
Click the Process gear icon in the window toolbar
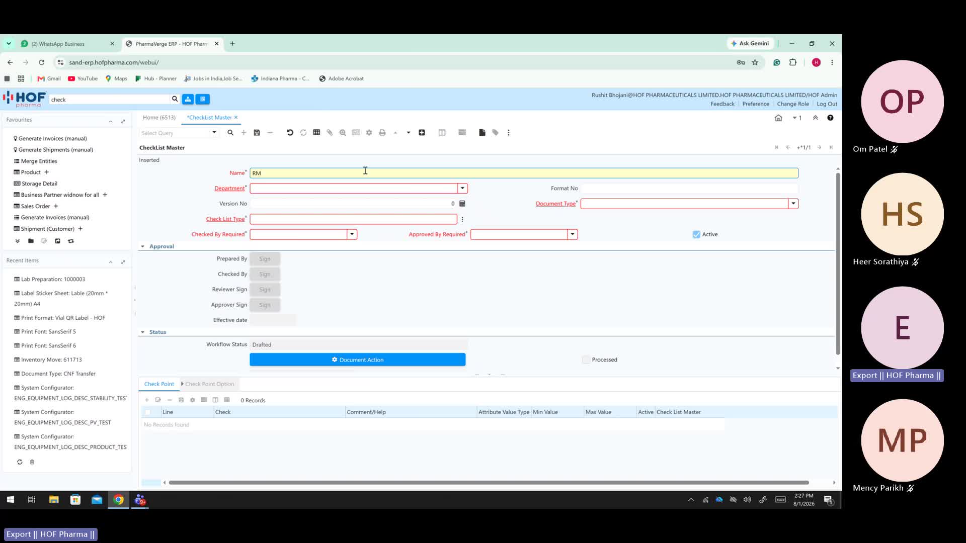click(369, 133)
